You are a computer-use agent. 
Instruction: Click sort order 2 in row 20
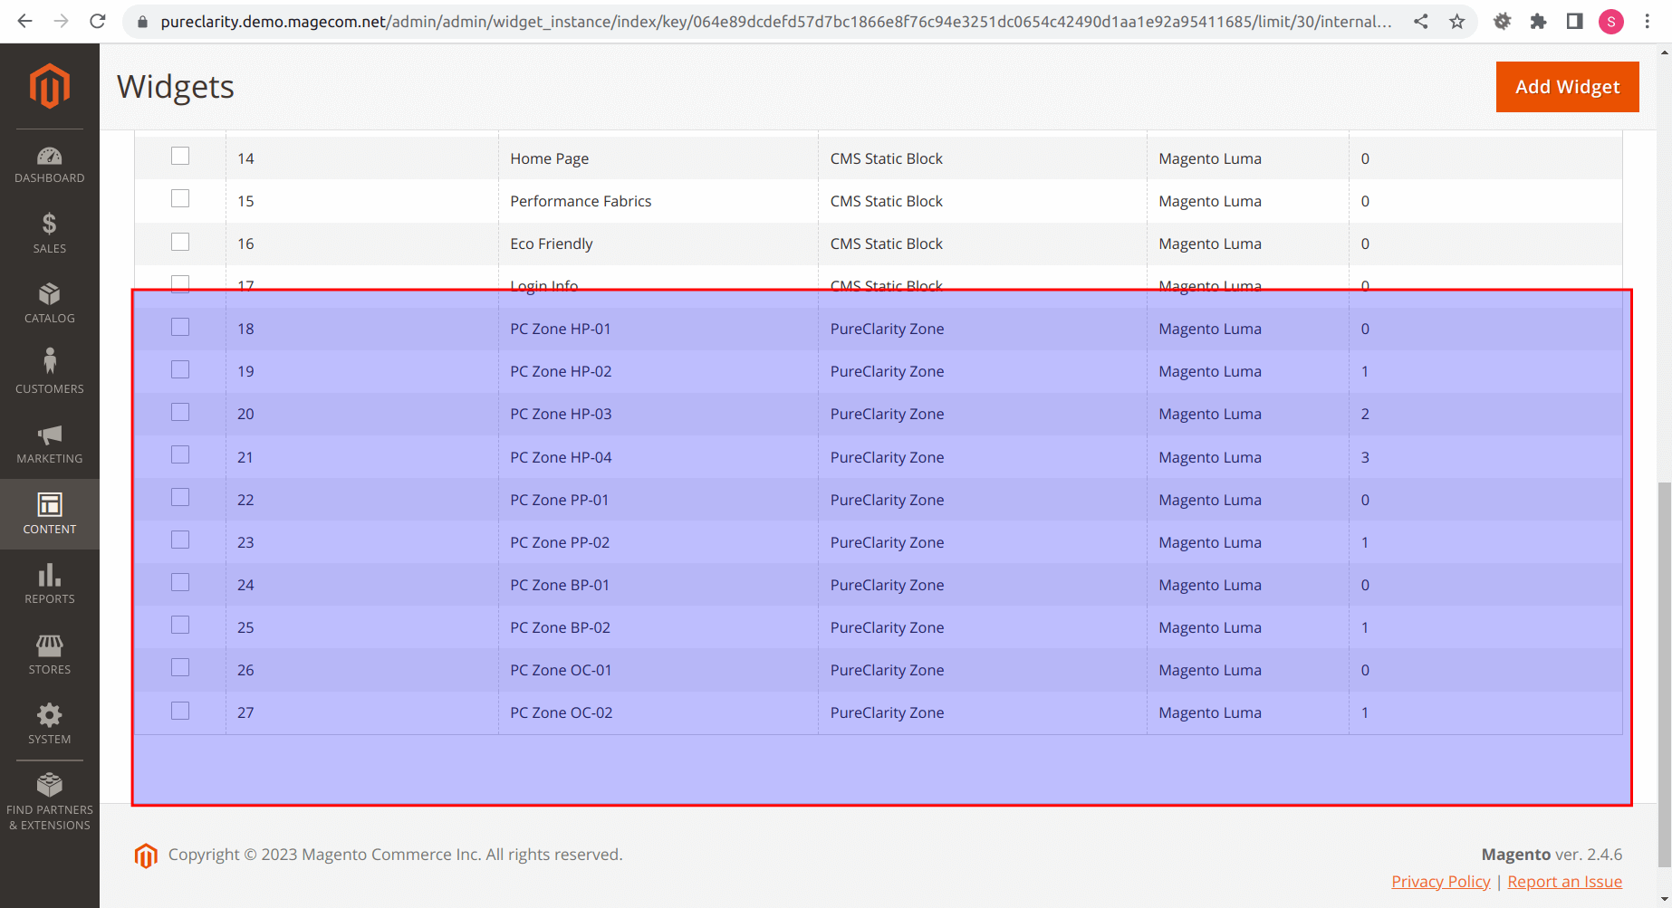pyautogui.click(x=1365, y=414)
